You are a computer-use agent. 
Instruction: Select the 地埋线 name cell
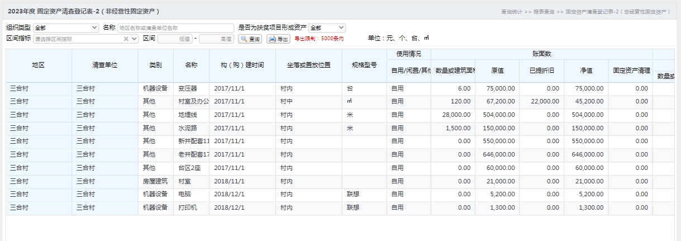point(191,115)
